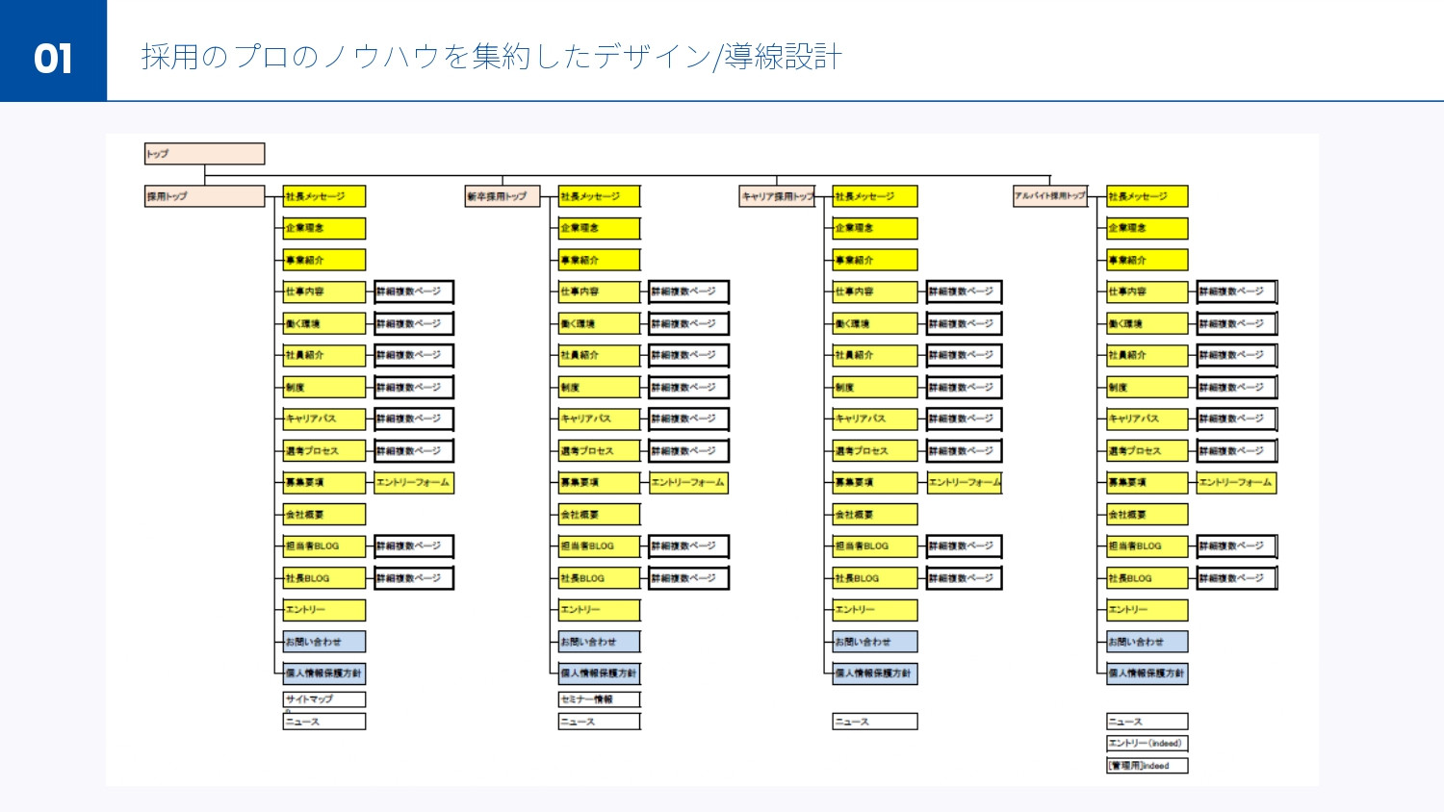Select the キャリア採用トップ box
The image size is (1444, 812).
[776, 195]
